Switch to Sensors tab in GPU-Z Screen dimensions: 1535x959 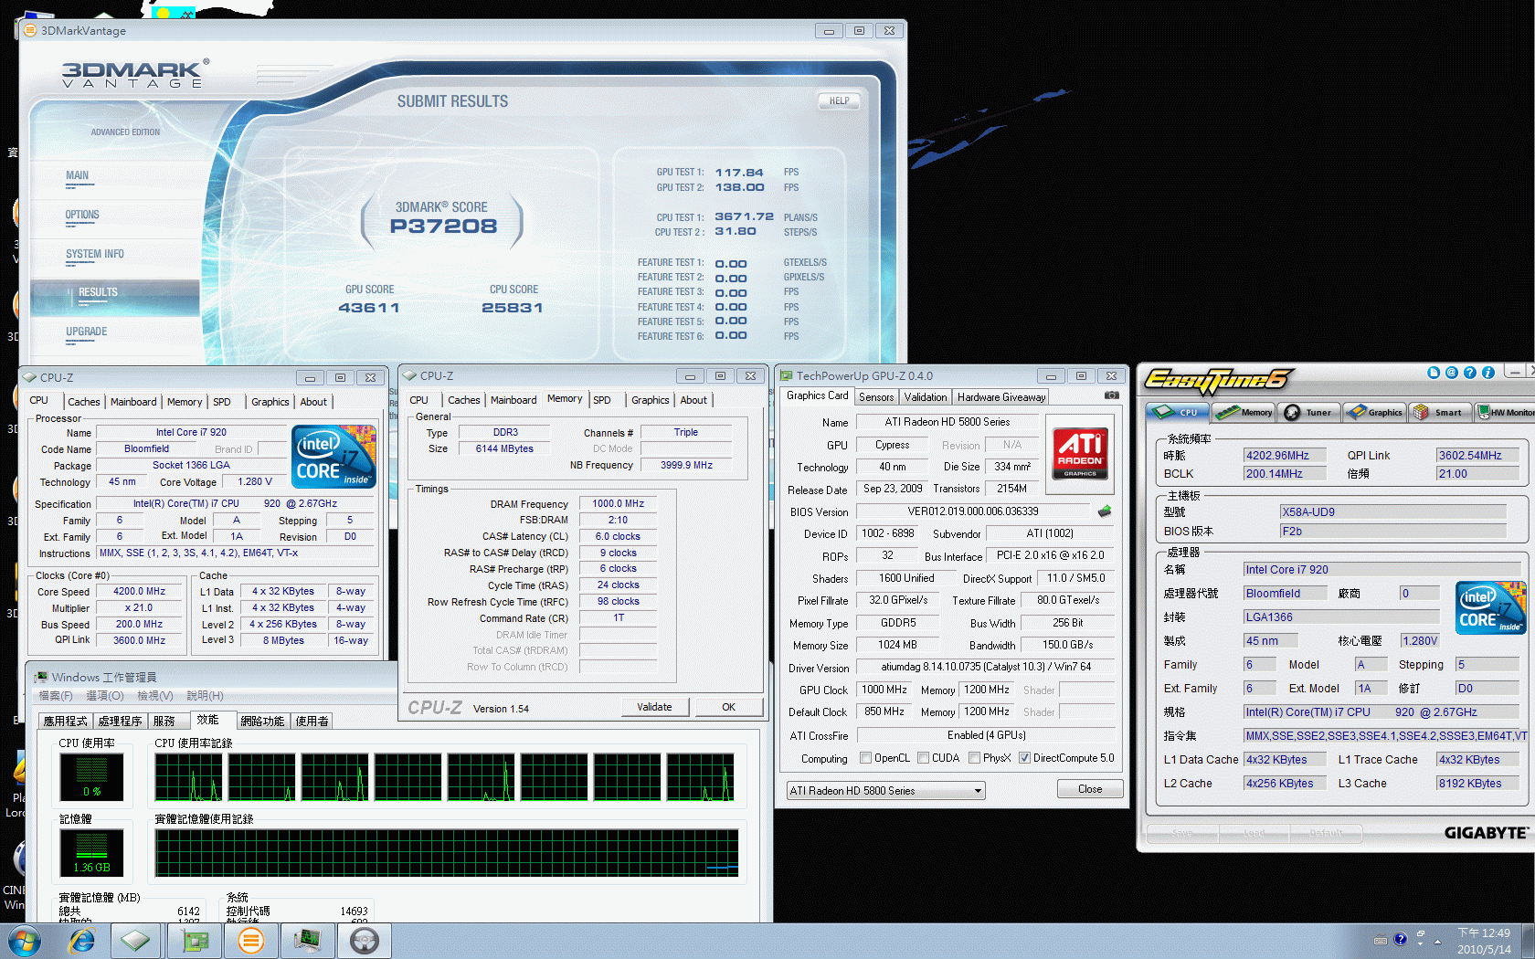tap(876, 397)
